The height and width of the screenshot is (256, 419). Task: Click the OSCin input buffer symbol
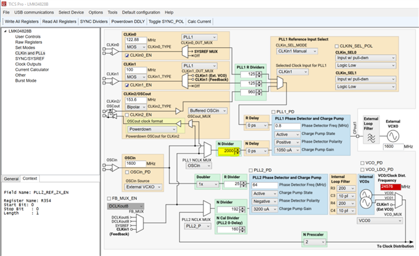(115, 168)
